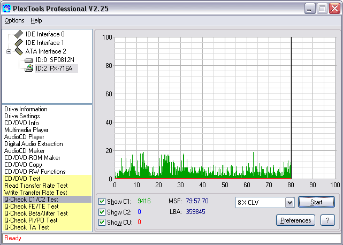Image resolution: width=343 pixels, height=245 pixels.
Task: Open Digital Audio Extraction function
Action: [34, 144]
